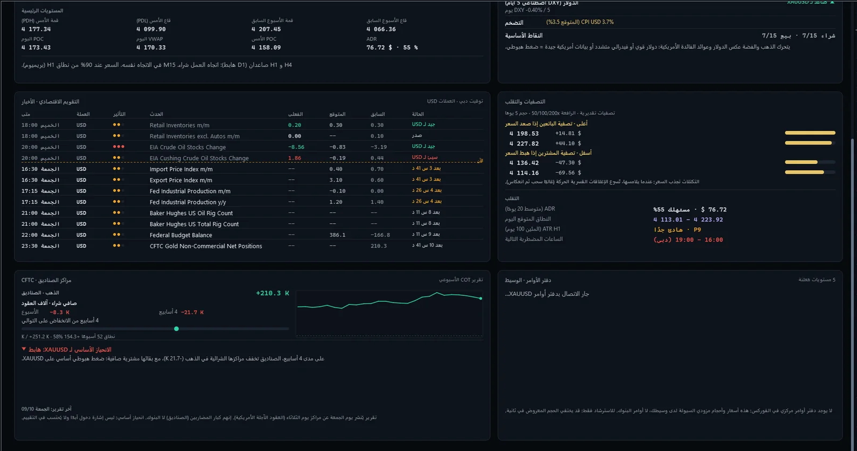Click the PDH value '4 177.34'
Image resolution: width=857 pixels, height=451 pixels.
(36, 29)
